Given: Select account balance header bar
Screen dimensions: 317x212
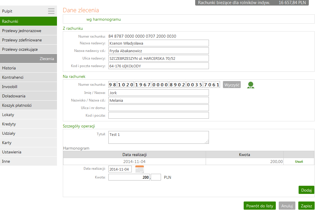Looking at the screenshot, I should (252, 3).
